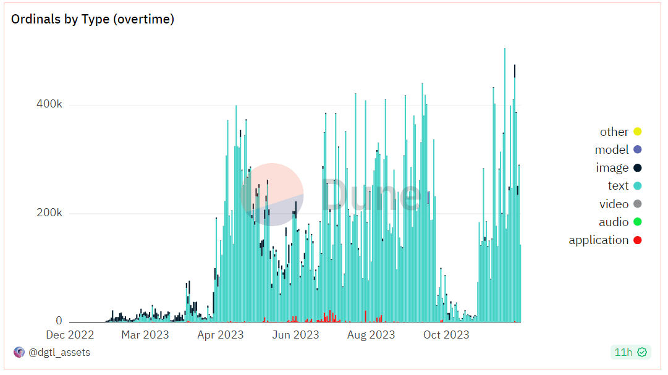Click the yellow 'other' legend dot
The image size is (668, 375).
[637, 132]
